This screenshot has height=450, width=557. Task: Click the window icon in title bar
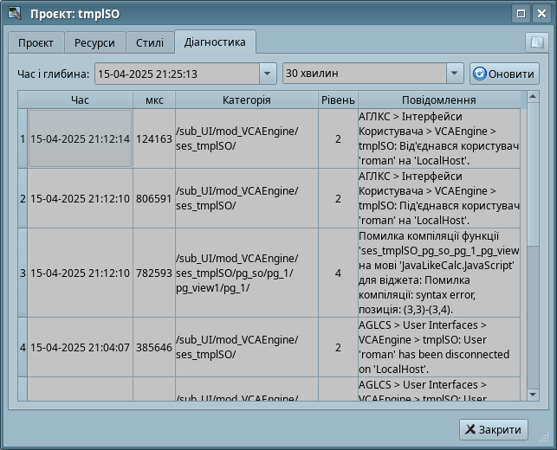(x=11, y=13)
